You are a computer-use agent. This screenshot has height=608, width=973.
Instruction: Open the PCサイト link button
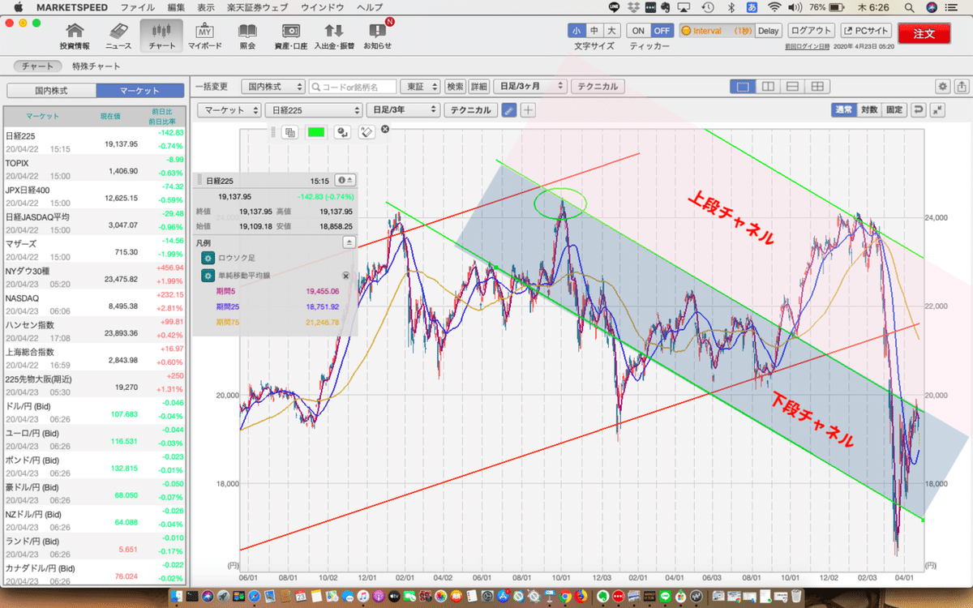865,31
